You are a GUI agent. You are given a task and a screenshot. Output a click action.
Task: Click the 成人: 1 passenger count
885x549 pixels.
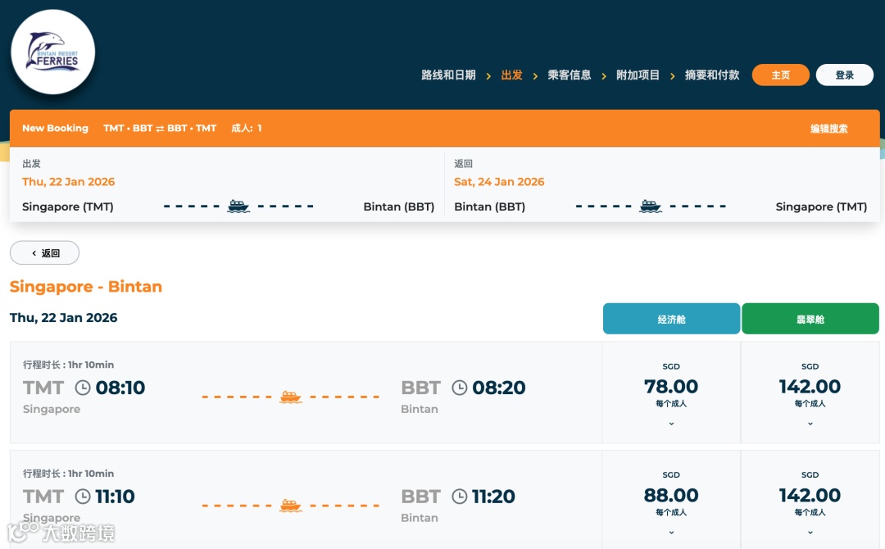point(246,128)
